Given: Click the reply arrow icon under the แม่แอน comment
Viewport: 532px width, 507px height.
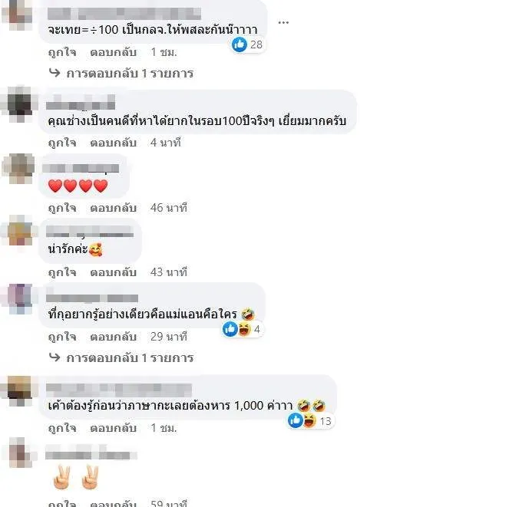Looking at the screenshot, I should tap(55, 357).
